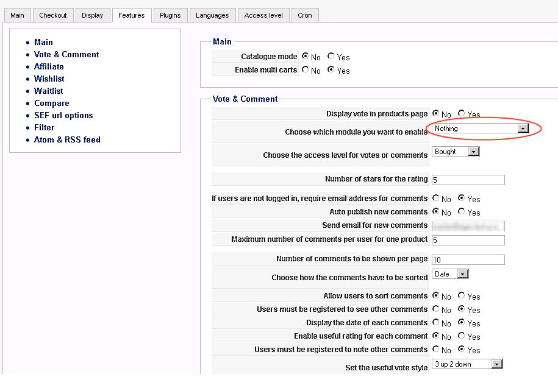Viewport: 558px width, 377px height.
Task: Open Atom & RSS feed link
Action: tap(67, 139)
